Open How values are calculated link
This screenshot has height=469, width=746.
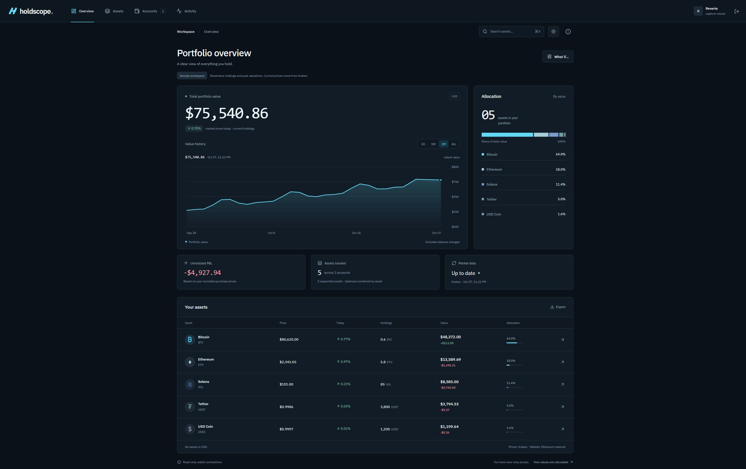point(553,462)
